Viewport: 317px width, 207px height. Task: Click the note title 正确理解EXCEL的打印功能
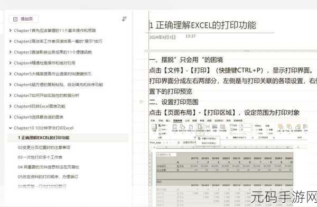pyautogui.click(x=202, y=25)
